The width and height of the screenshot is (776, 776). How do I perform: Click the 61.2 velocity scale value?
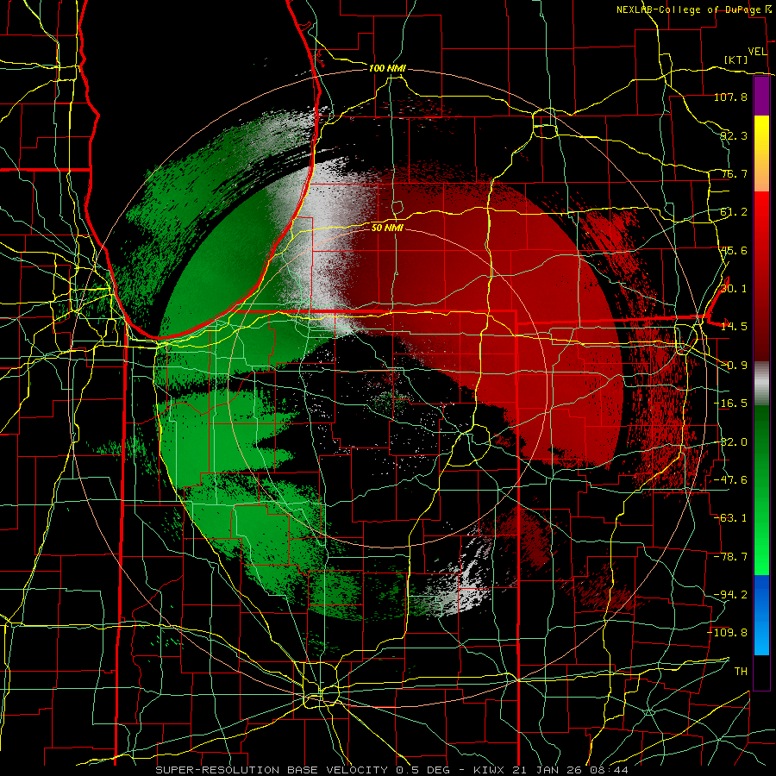(x=733, y=212)
